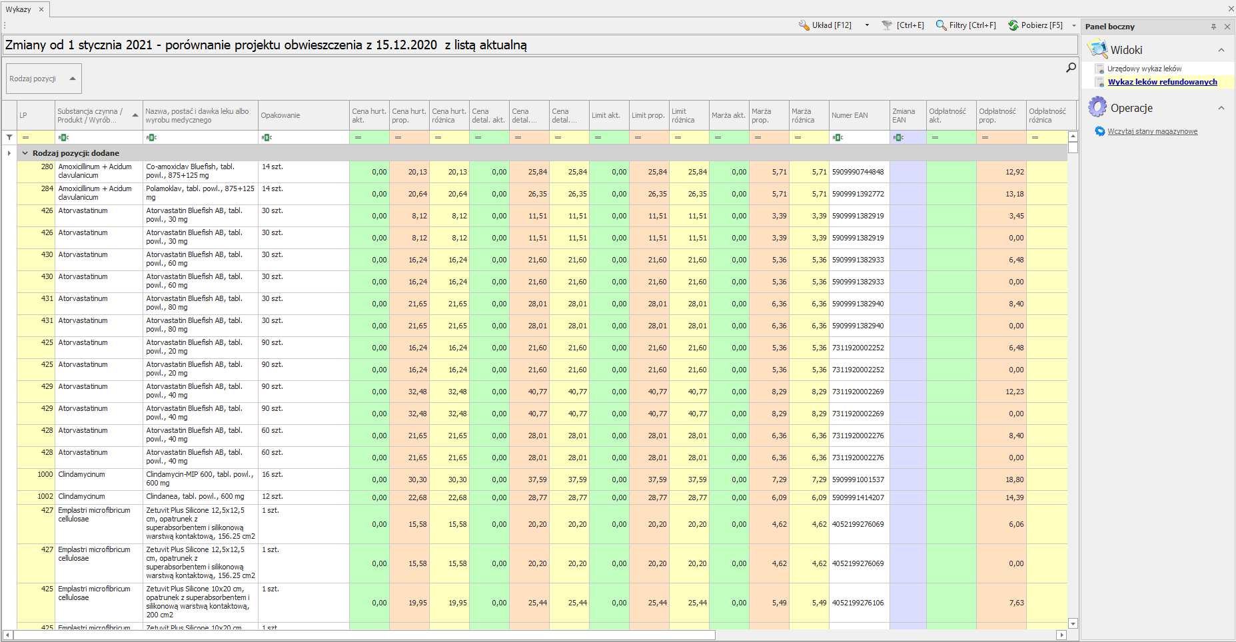The width and height of the screenshot is (1236, 642).
Task: Collapse the Widoki section chevron
Action: 1221,50
